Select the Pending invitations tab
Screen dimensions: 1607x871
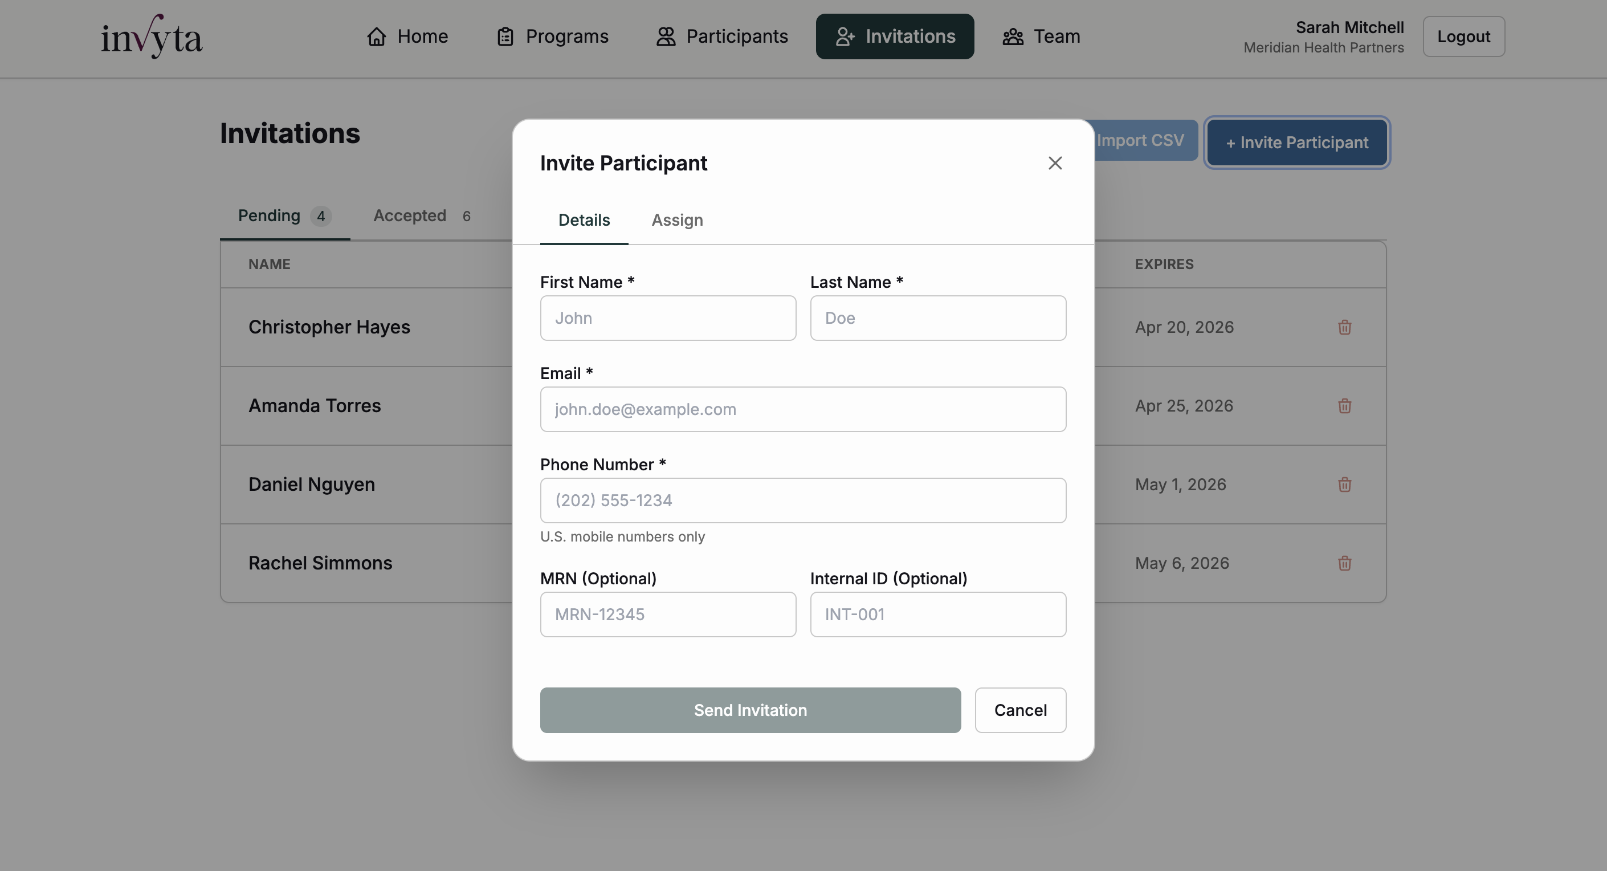click(284, 216)
